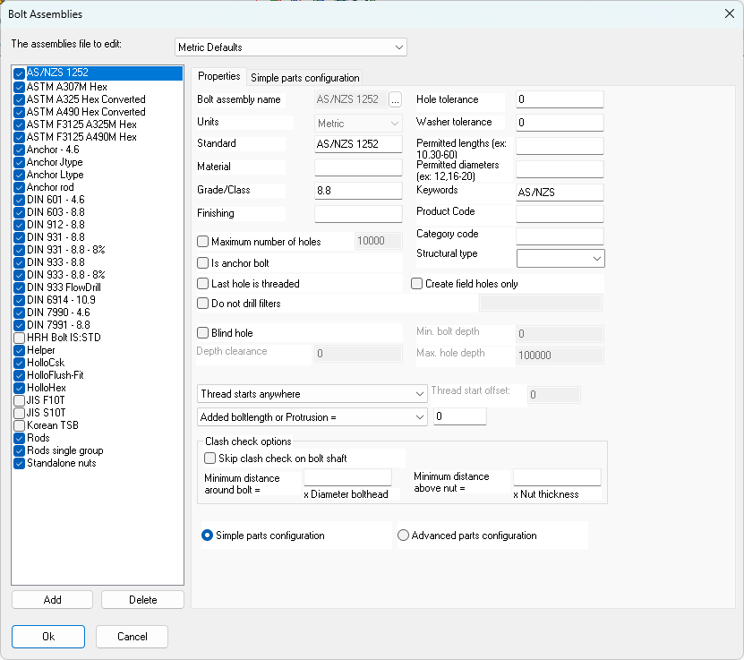Viewport: 744px width, 660px height.
Task: Close the Bolt Assemblies dialog
Action: pyautogui.click(x=728, y=13)
